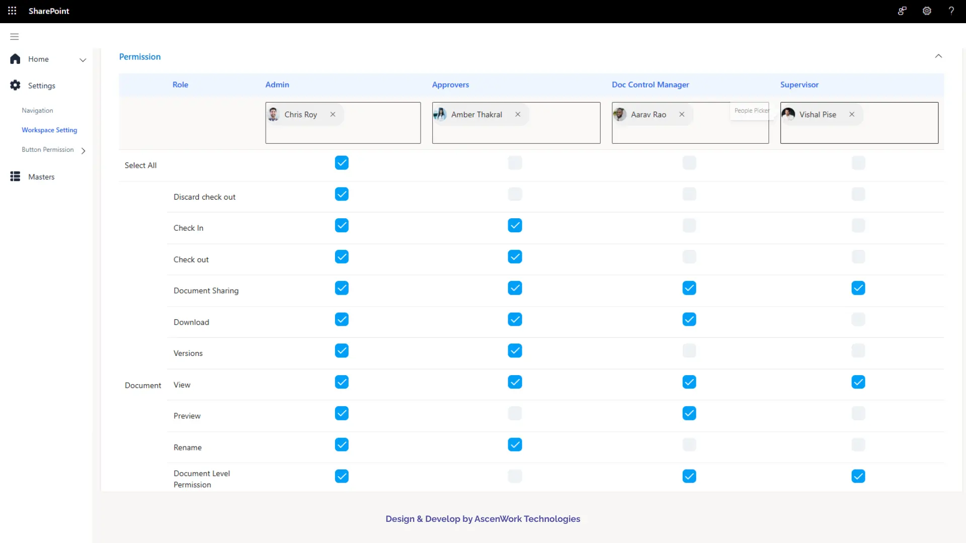The height and width of the screenshot is (543, 966).
Task: Open the Navigation settings page
Action: (37, 110)
